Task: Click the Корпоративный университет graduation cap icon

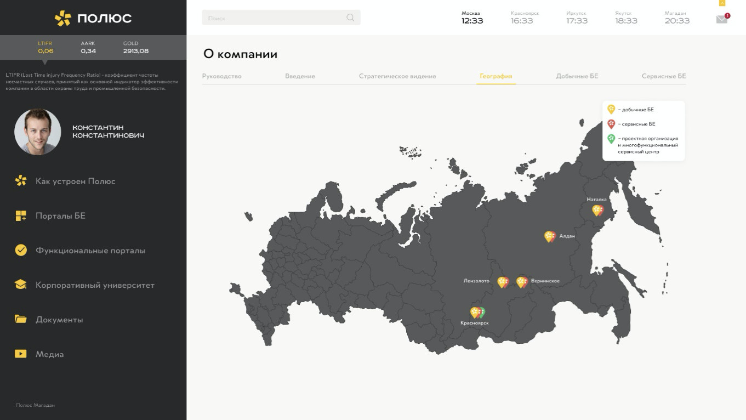Action: pos(21,285)
